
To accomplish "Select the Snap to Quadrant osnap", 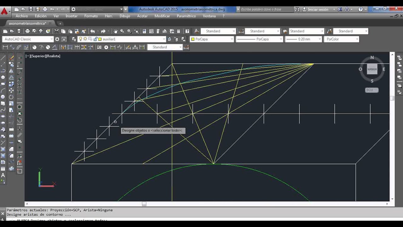I will coord(20,113).
